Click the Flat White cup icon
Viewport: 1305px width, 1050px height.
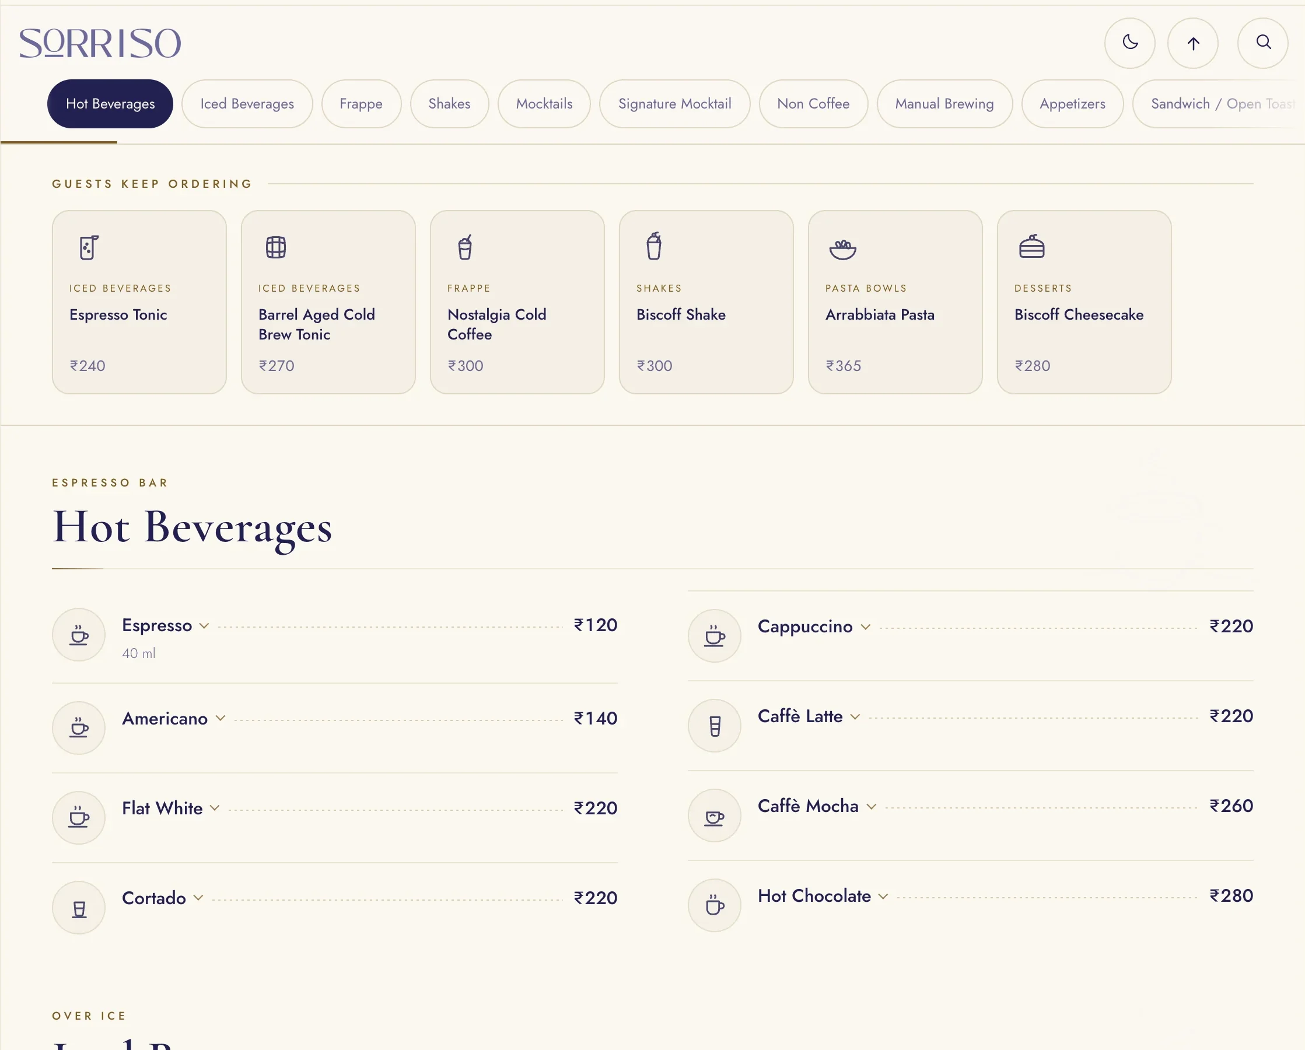[x=79, y=818]
